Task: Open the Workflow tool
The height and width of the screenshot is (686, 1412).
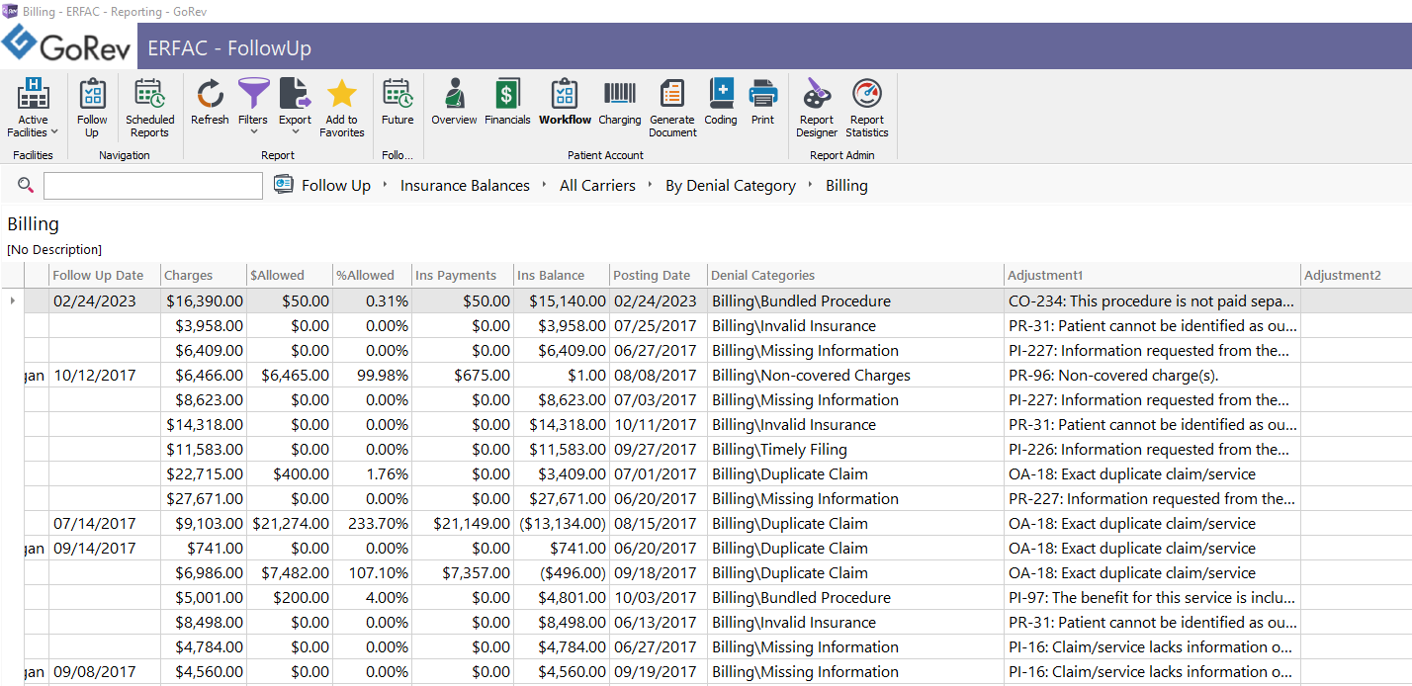Action: [x=565, y=103]
